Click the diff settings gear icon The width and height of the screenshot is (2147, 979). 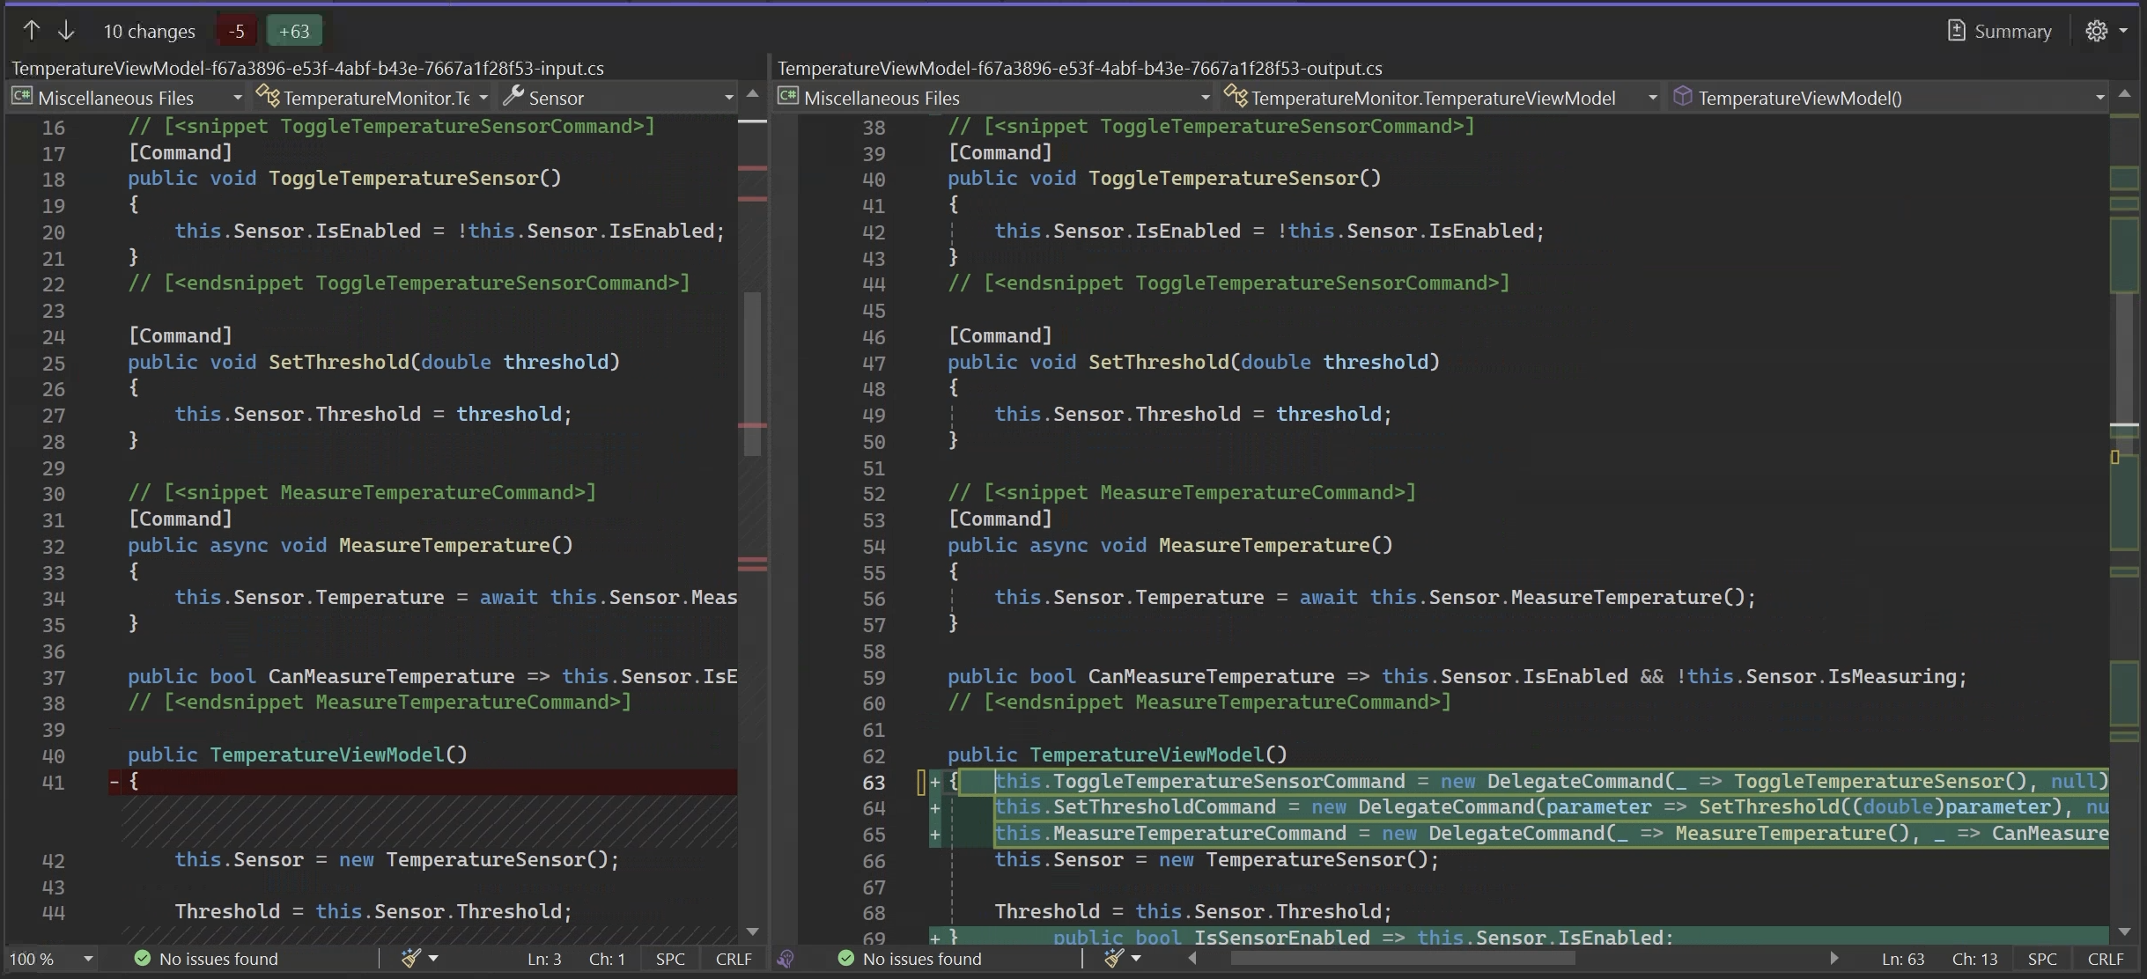click(2096, 30)
